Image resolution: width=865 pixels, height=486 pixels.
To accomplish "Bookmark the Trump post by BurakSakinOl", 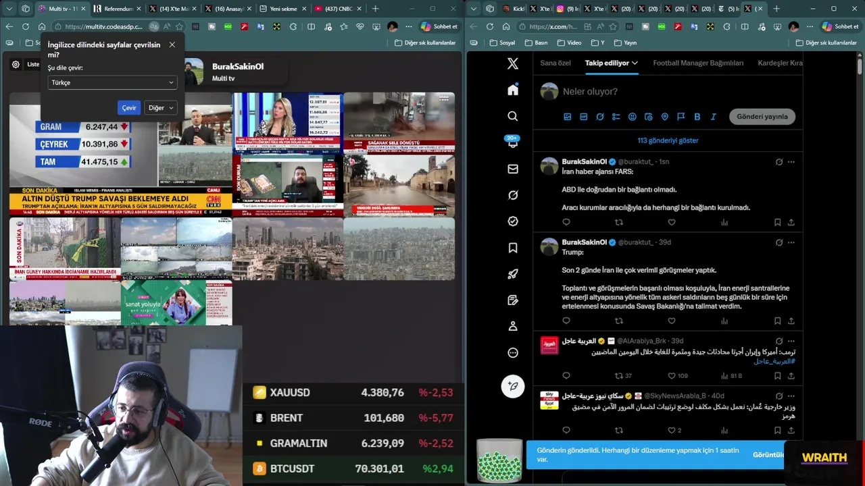I will pos(777,321).
